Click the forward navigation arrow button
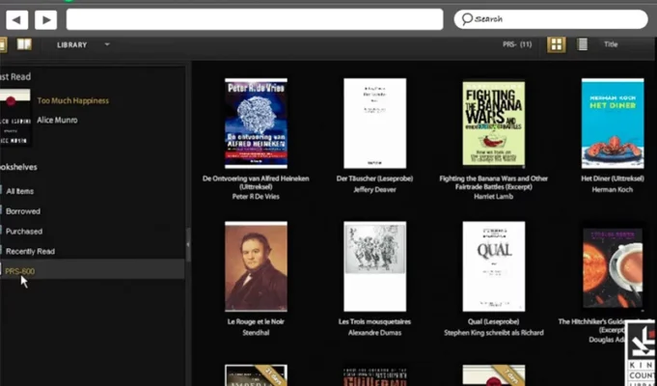Viewport: 657px width, 386px height. (x=44, y=19)
